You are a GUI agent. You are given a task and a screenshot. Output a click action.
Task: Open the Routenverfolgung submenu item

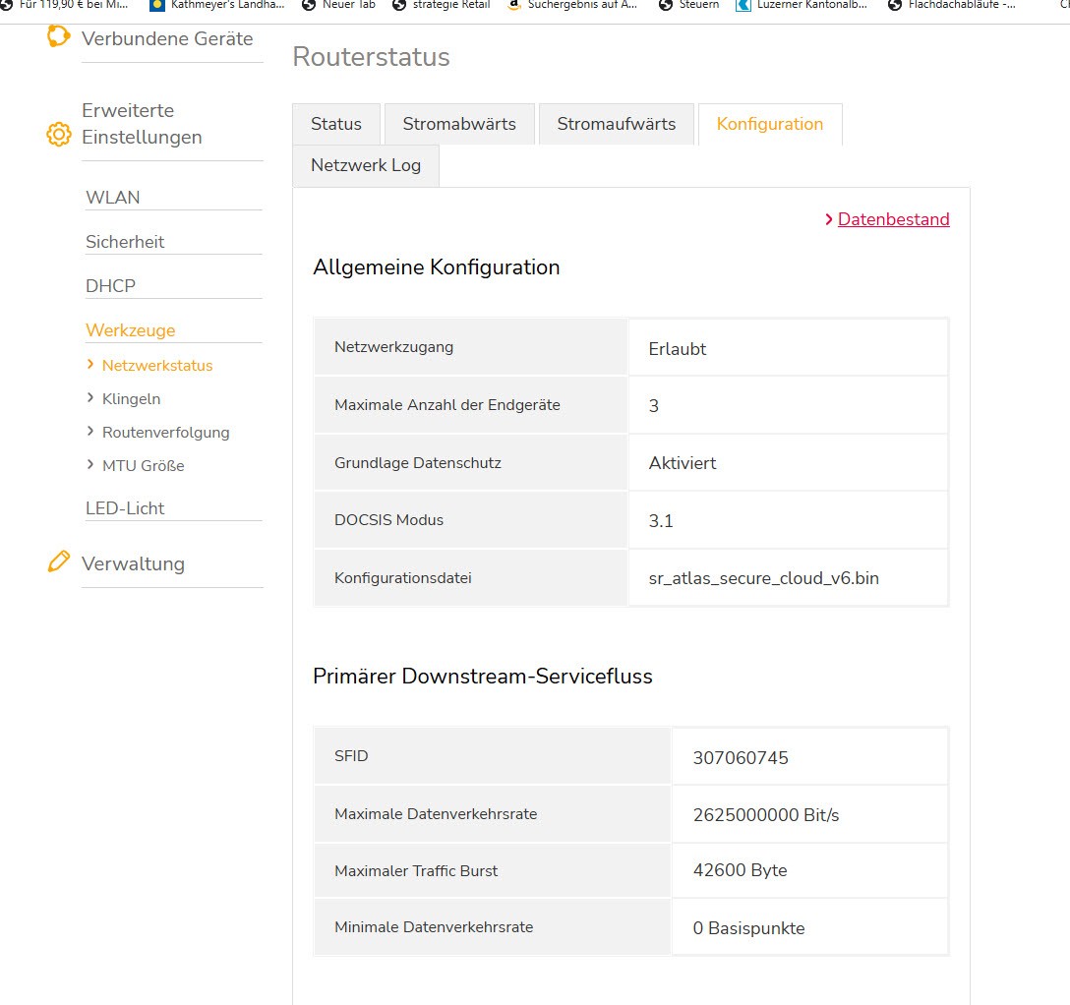coord(165,433)
